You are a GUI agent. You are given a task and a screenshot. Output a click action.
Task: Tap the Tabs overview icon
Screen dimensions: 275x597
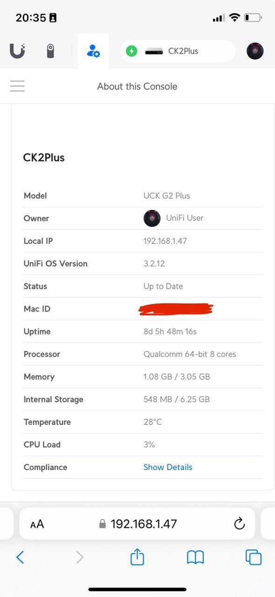(253, 557)
